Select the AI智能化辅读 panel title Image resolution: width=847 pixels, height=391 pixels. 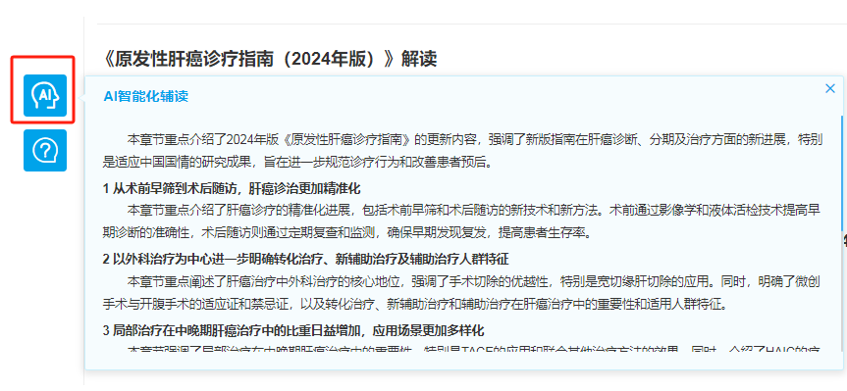point(146,97)
